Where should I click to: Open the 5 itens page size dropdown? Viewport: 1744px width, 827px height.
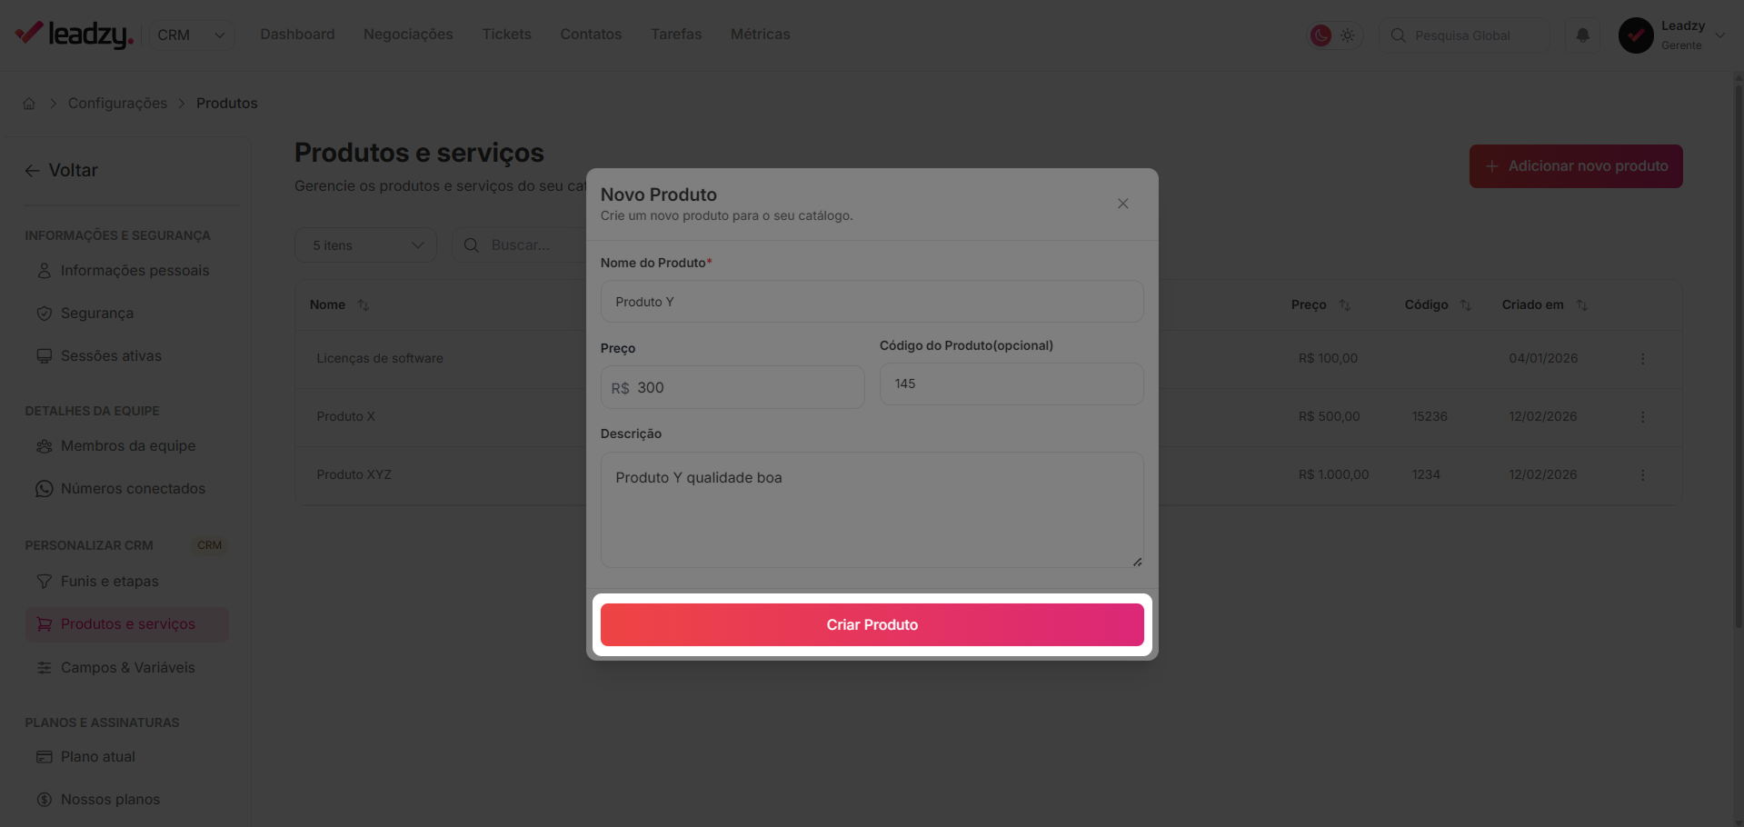(x=365, y=245)
